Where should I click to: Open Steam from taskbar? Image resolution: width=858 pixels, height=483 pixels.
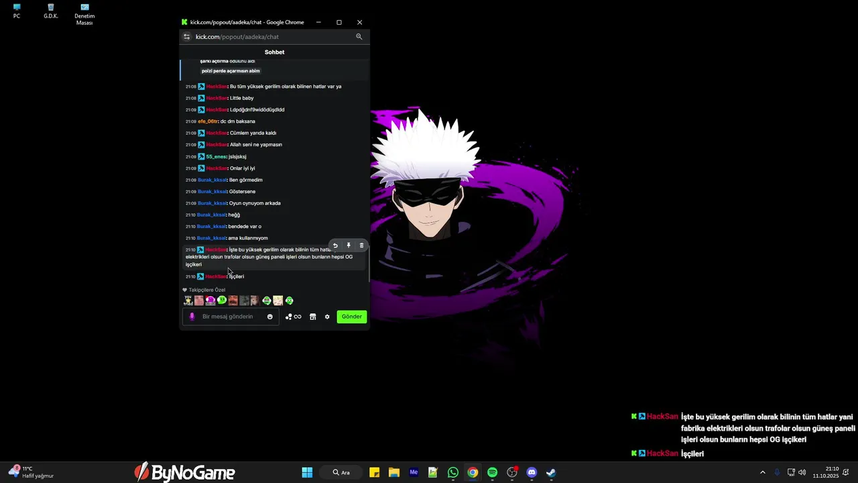coord(551,472)
